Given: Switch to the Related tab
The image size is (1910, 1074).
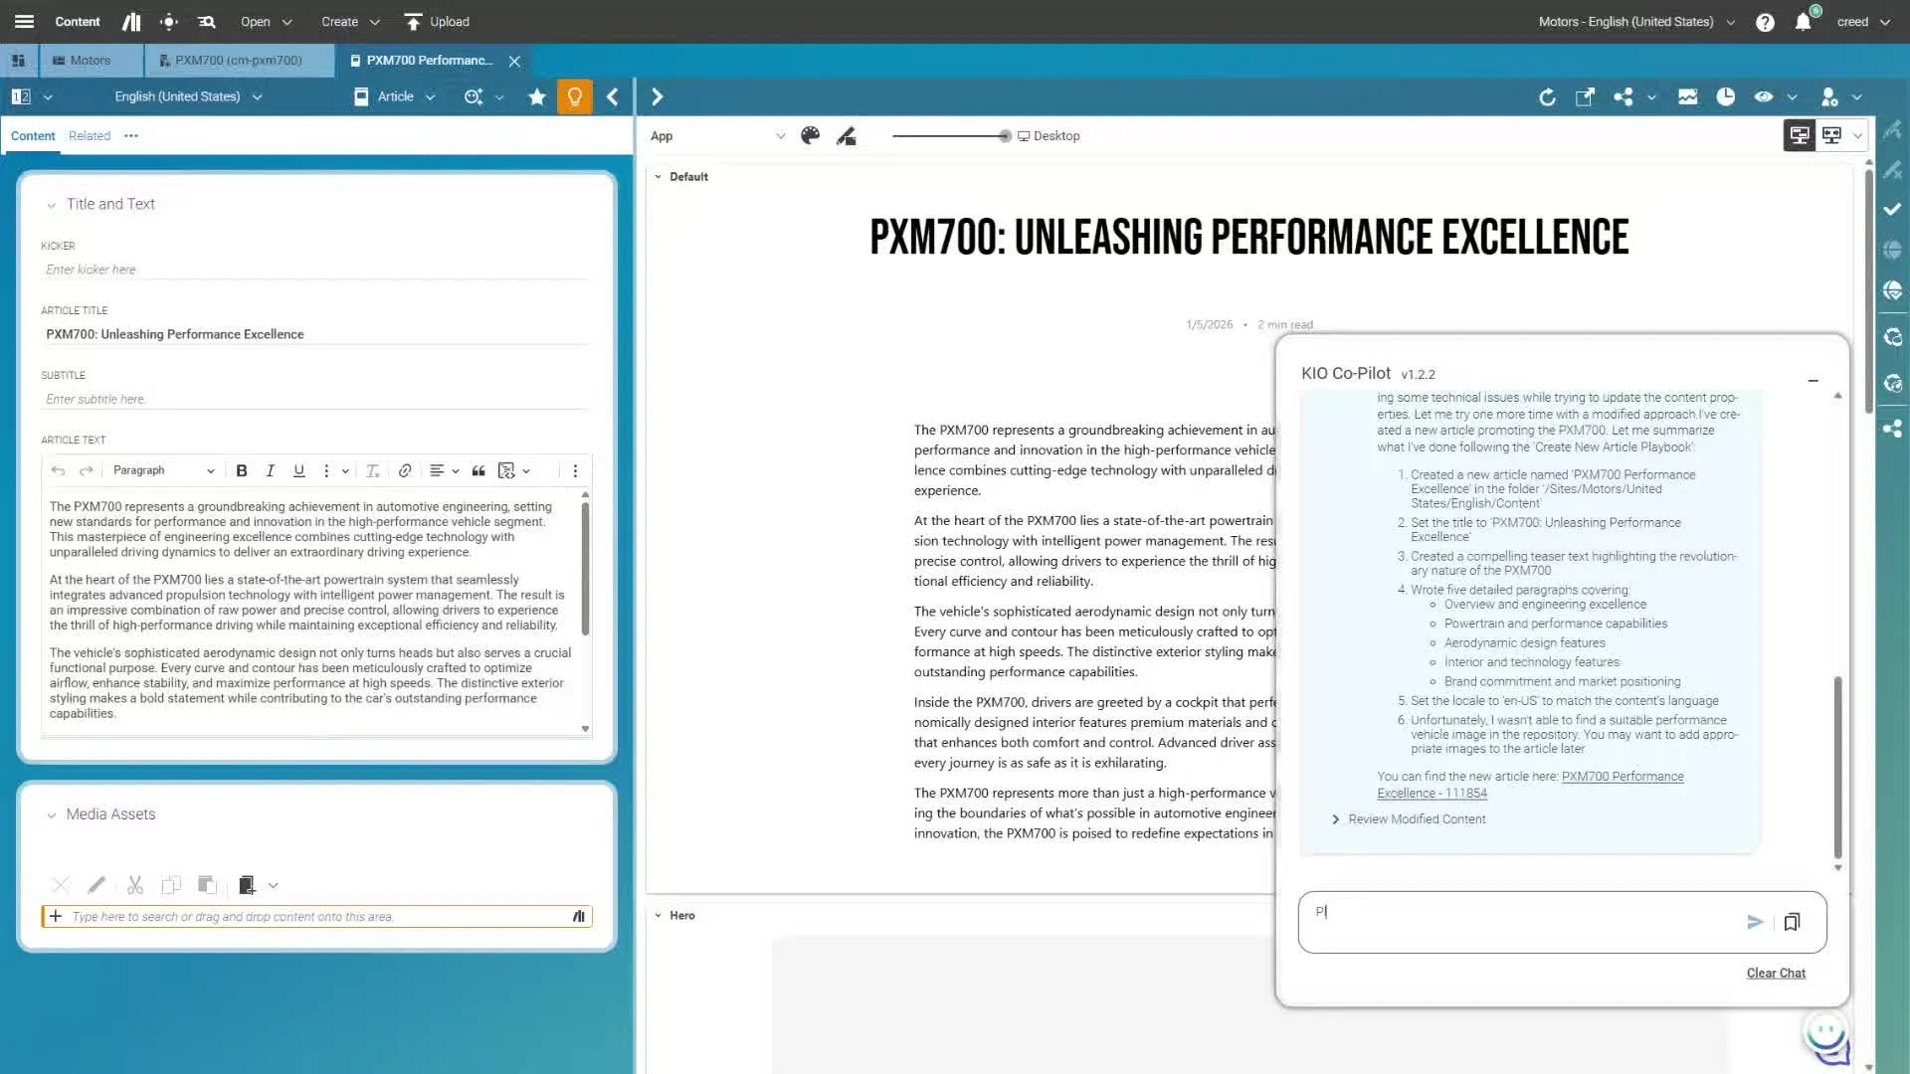Looking at the screenshot, I should (90, 135).
